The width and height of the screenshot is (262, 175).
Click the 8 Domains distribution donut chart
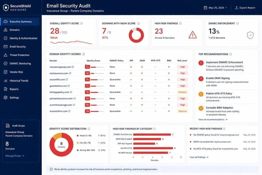tap(61, 144)
